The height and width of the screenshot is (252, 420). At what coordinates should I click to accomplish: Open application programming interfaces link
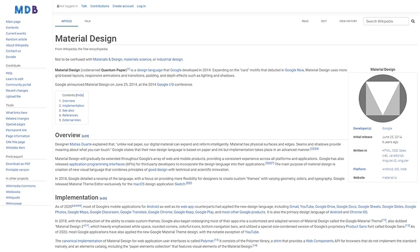click(x=97, y=164)
